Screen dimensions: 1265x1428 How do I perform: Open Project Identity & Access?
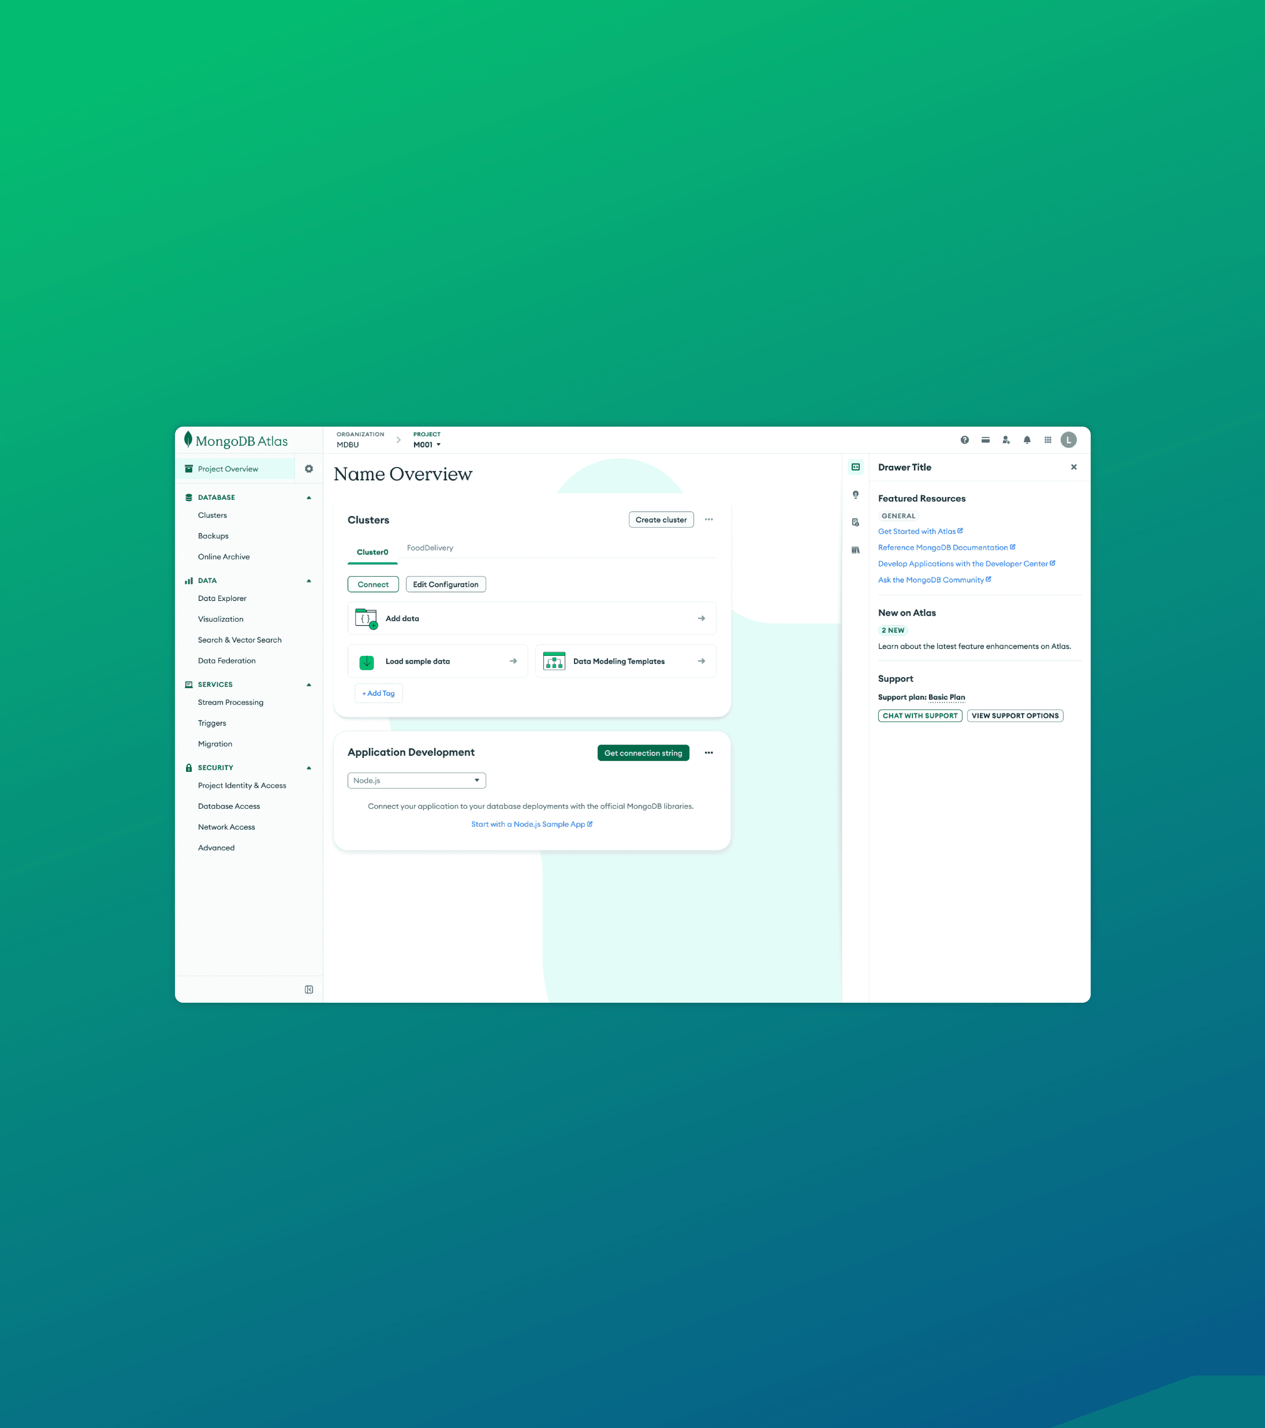click(242, 785)
